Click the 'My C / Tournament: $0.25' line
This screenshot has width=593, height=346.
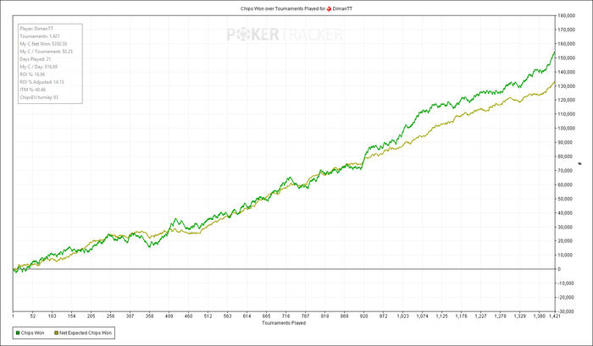(x=46, y=52)
